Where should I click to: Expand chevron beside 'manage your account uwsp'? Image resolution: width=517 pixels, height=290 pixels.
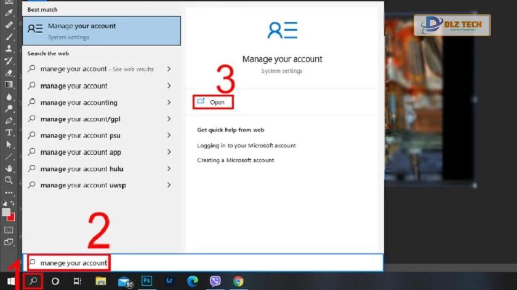tap(169, 185)
